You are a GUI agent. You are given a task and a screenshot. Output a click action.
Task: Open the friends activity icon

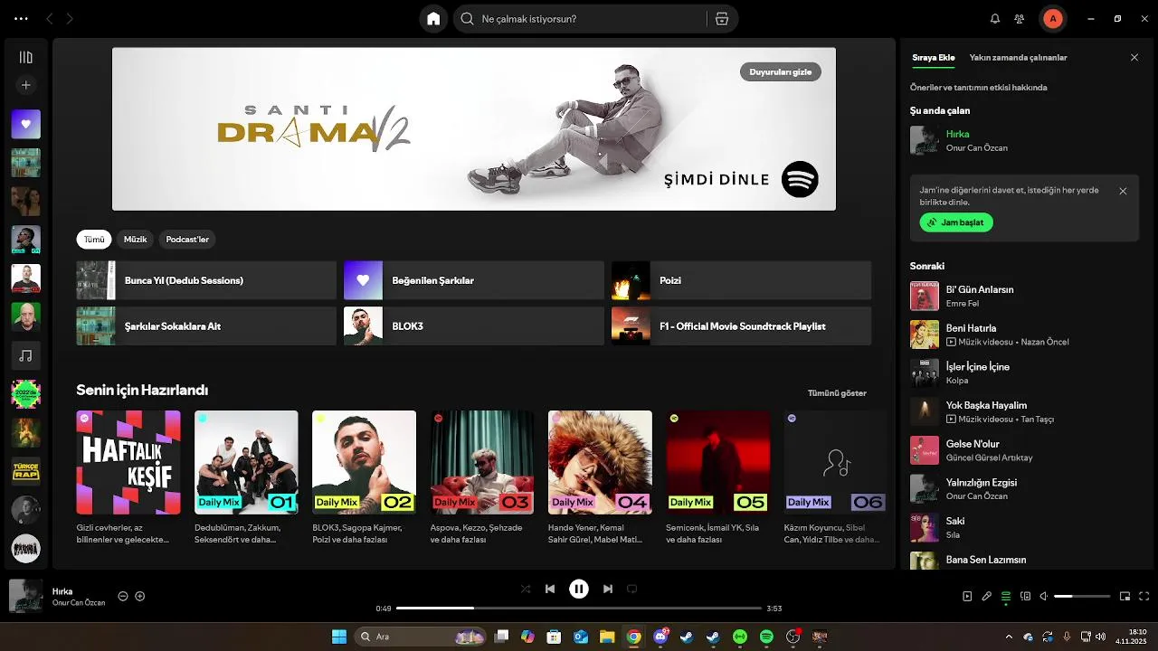1020,18
